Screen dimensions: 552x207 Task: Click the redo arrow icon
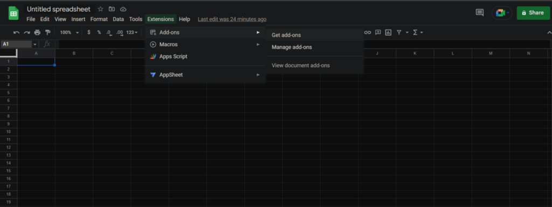coord(27,32)
